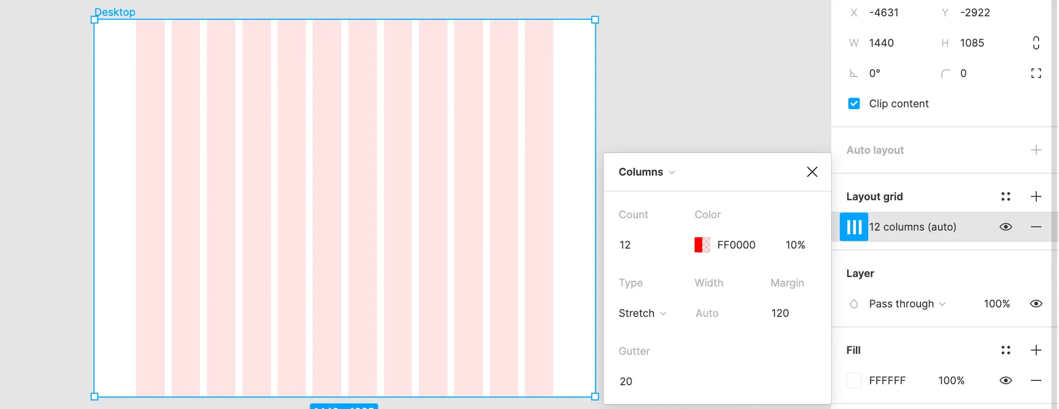Add a new layout grid
This screenshot has height=409, width=1059.
pos(1036,196)
